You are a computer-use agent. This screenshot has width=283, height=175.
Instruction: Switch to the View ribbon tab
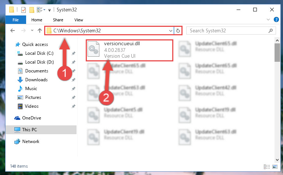[x=79, y=20]
